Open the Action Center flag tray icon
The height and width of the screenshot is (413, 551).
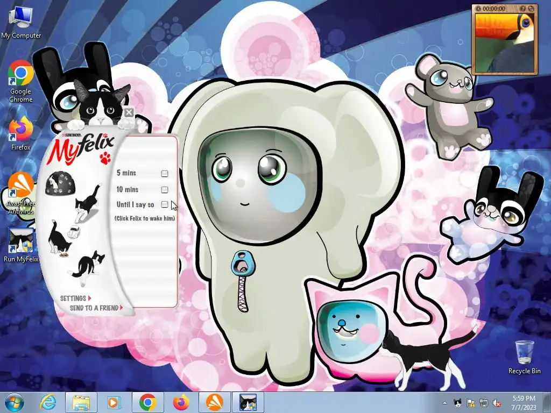click(x=470, y=403)
